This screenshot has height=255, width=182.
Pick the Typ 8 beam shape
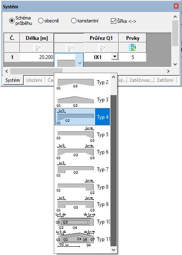[x=83, y=187]
